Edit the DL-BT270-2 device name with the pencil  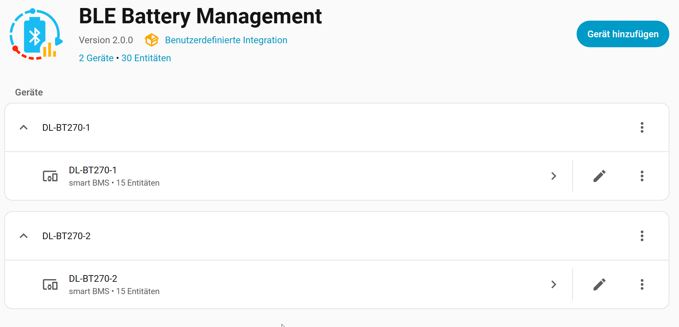point(599,284)
